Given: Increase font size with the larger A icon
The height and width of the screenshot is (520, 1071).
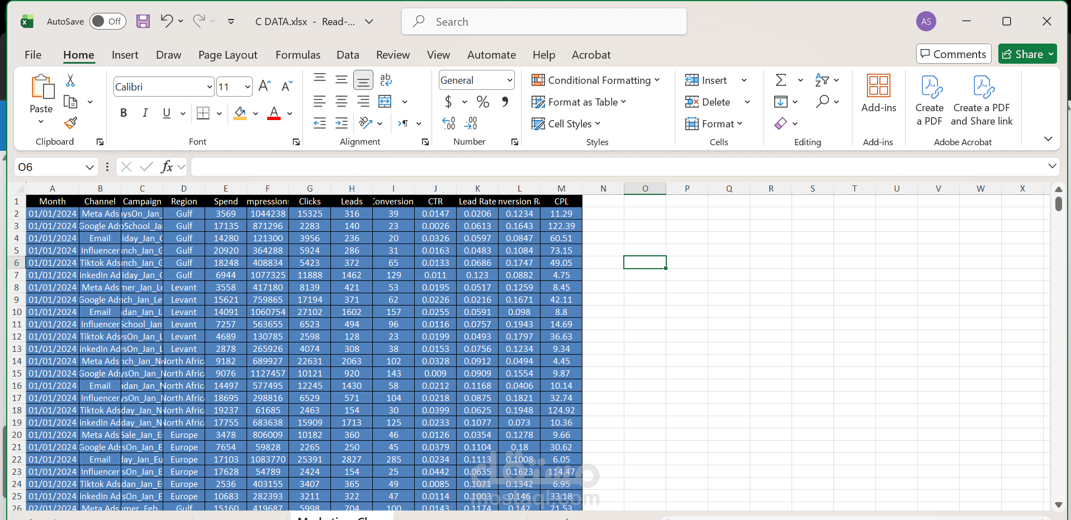Looking at the screenshot, I should point(265,87).
